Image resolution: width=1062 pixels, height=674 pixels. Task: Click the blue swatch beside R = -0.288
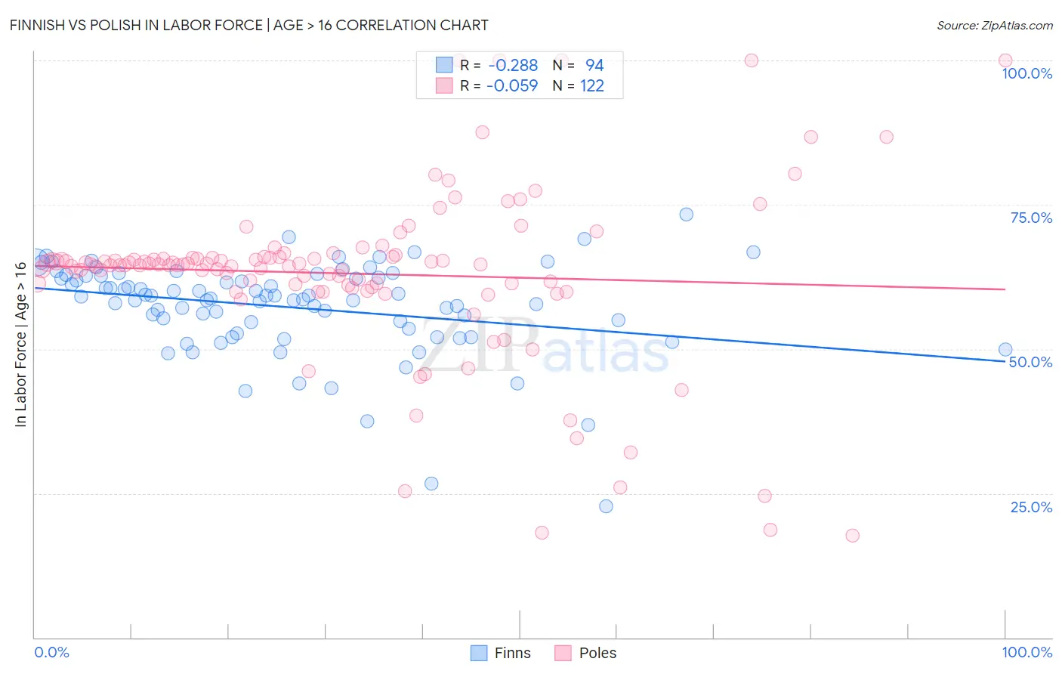pyautogui.click(x=444, y=65)
